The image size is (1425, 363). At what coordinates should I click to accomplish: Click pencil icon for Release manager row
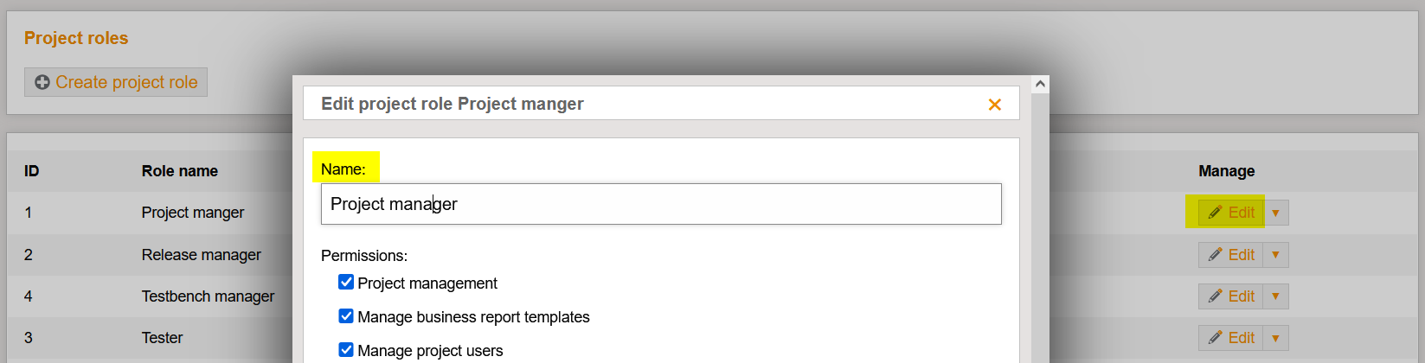[1215, 255]
